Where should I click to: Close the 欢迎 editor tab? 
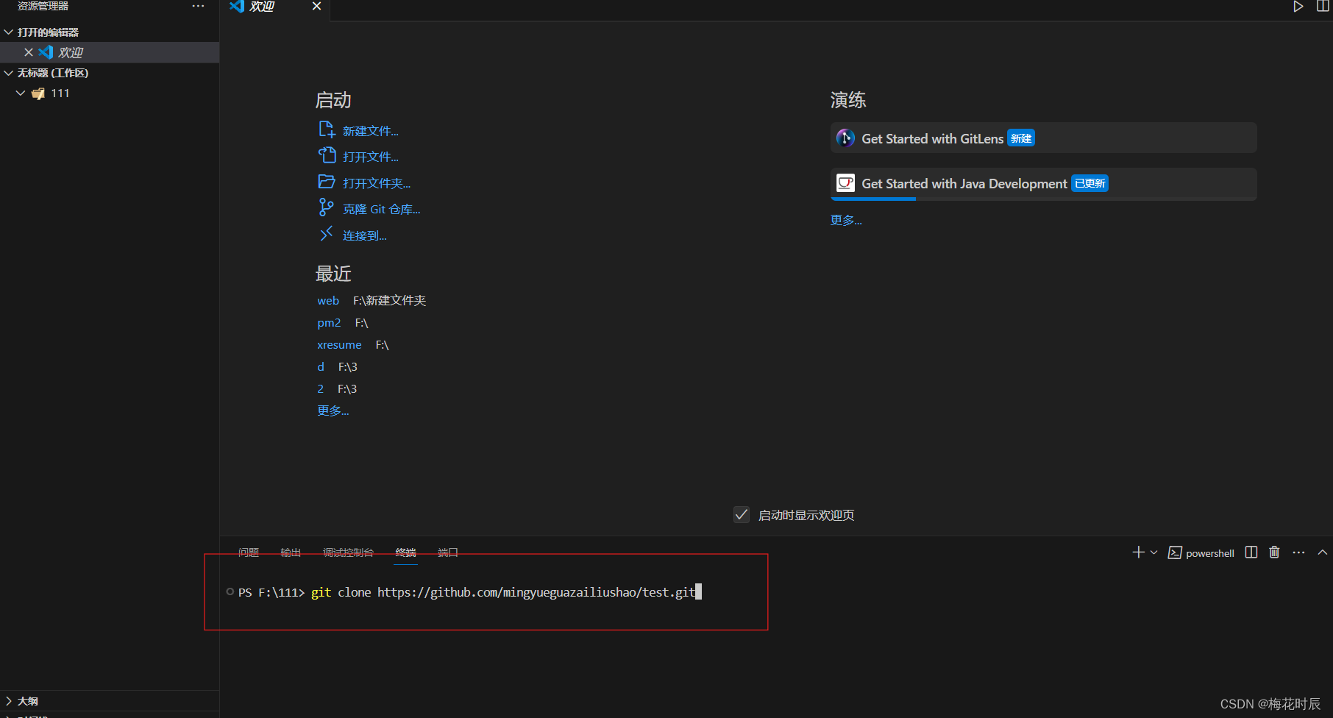tap(316, 6)
